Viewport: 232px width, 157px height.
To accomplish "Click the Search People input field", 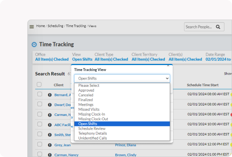I will (x=199, y=27).
